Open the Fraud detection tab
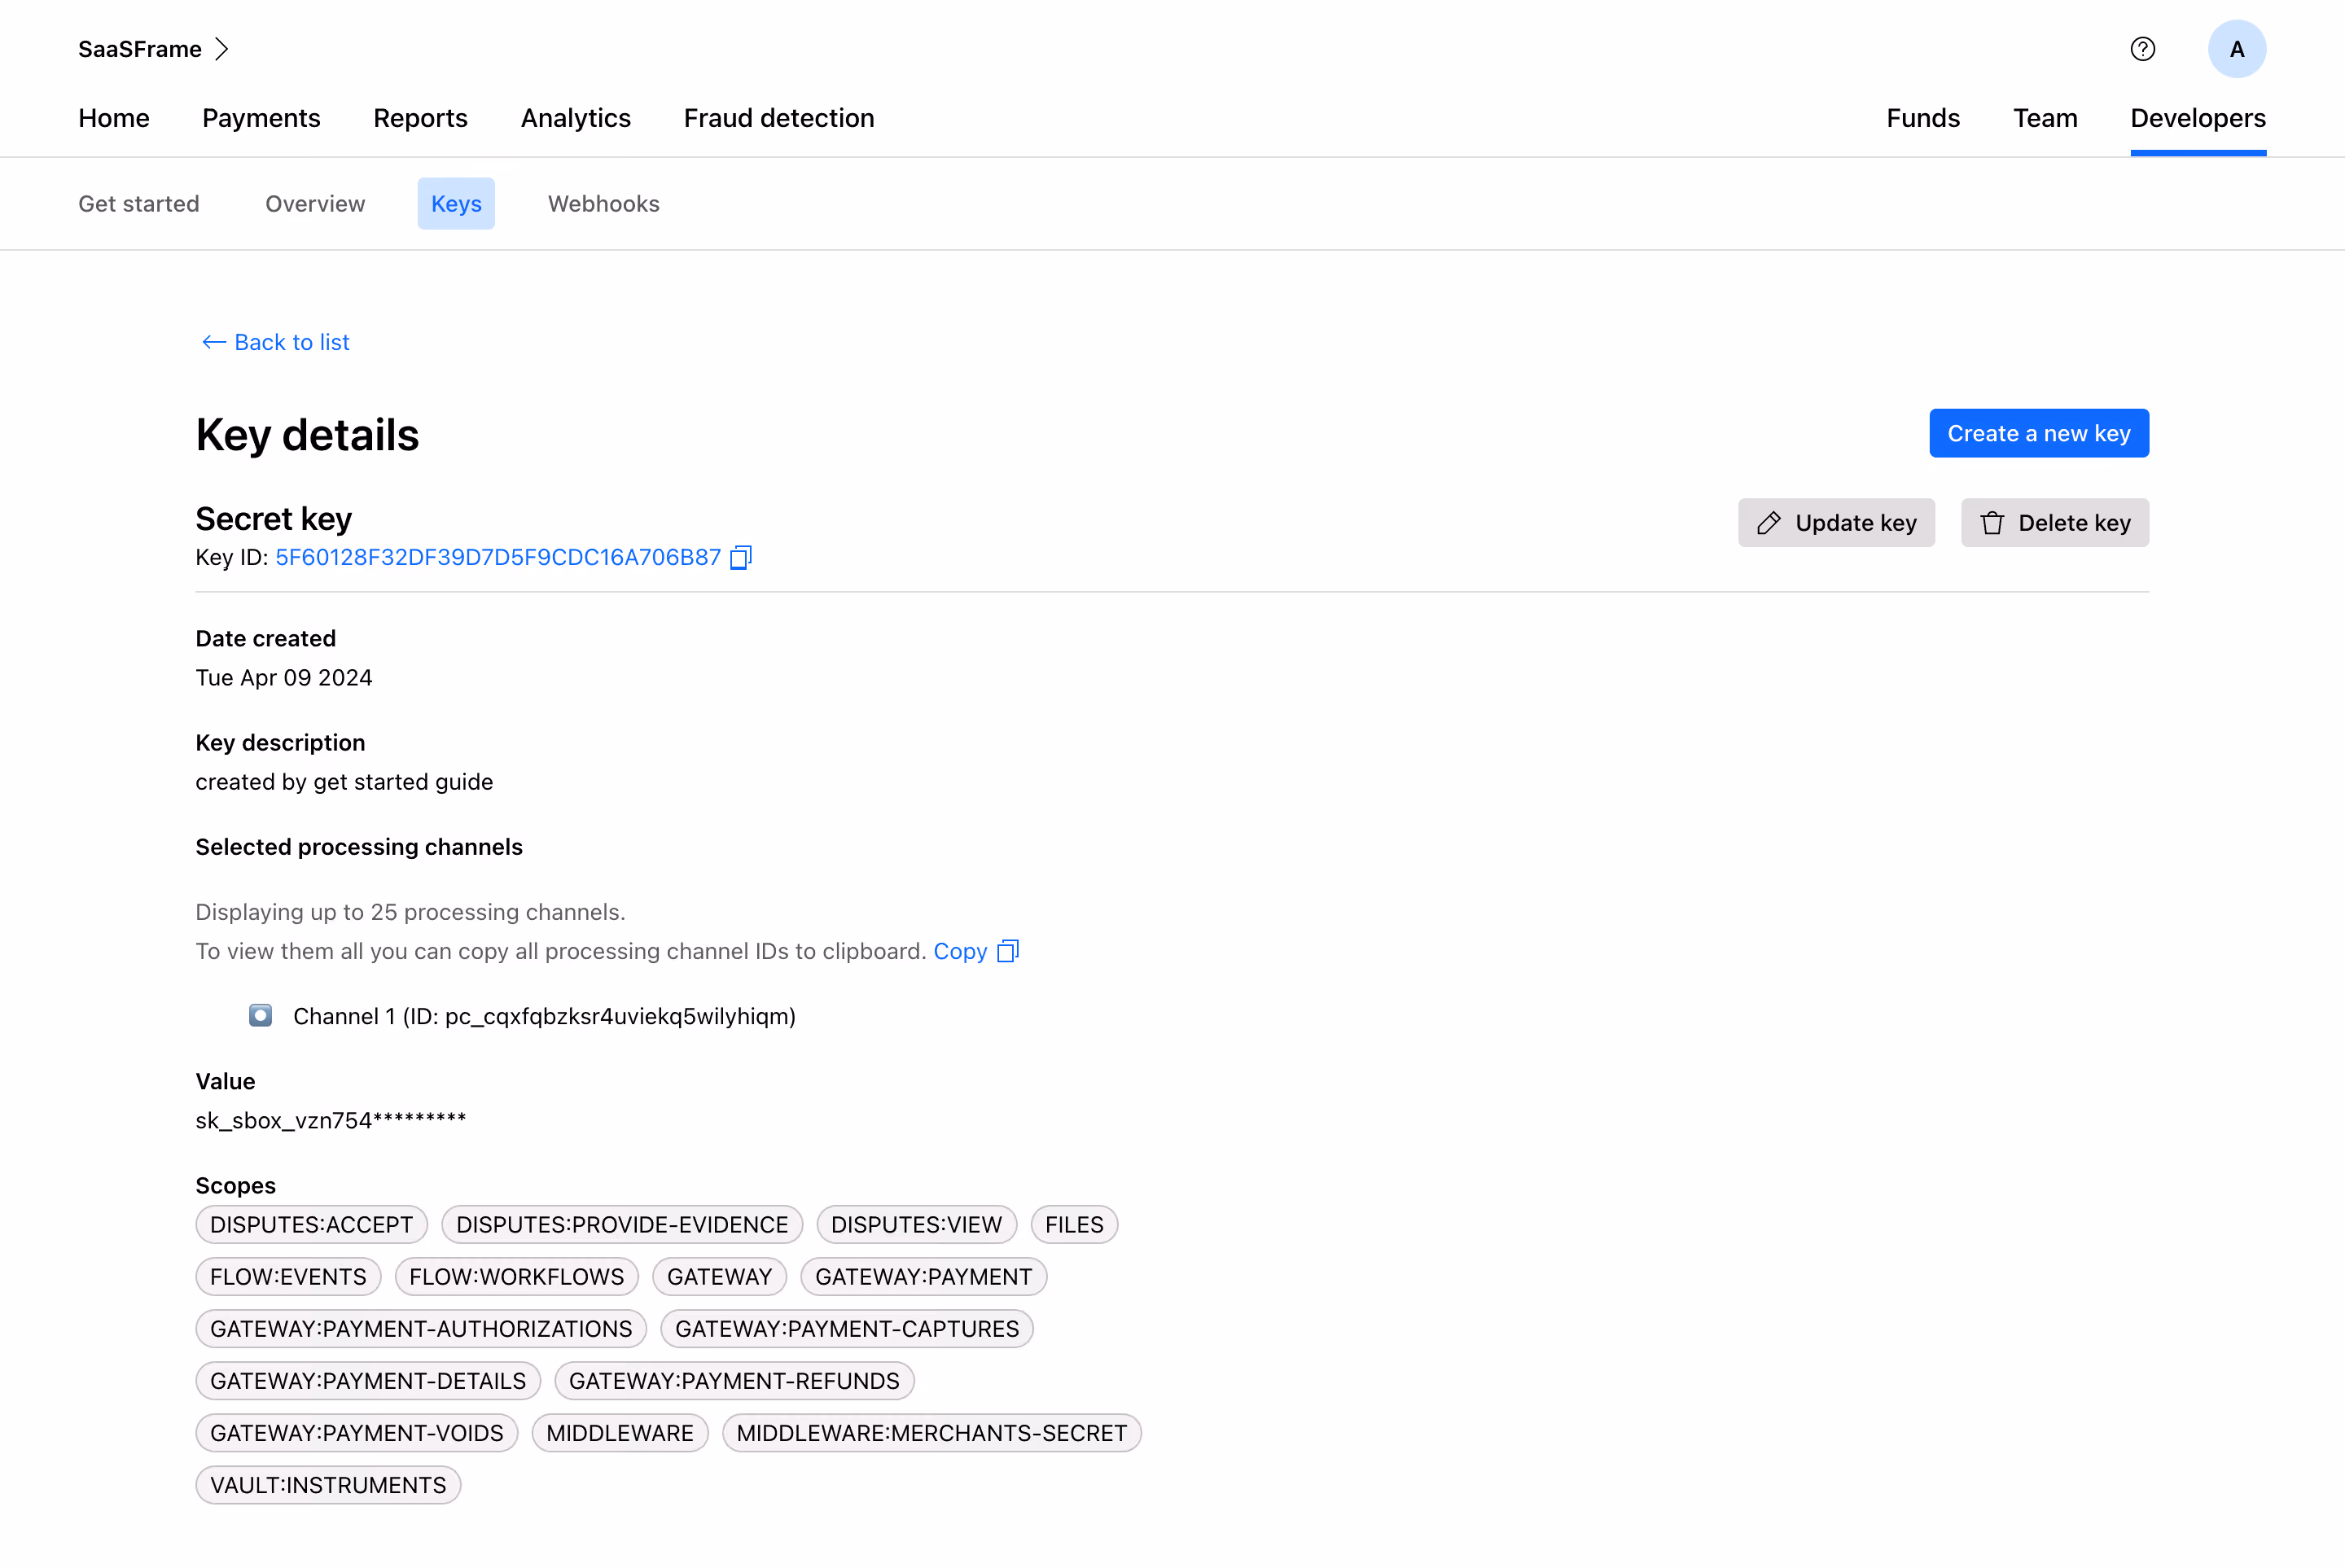The image size is (2345, 1568). [x=779, y=118]
